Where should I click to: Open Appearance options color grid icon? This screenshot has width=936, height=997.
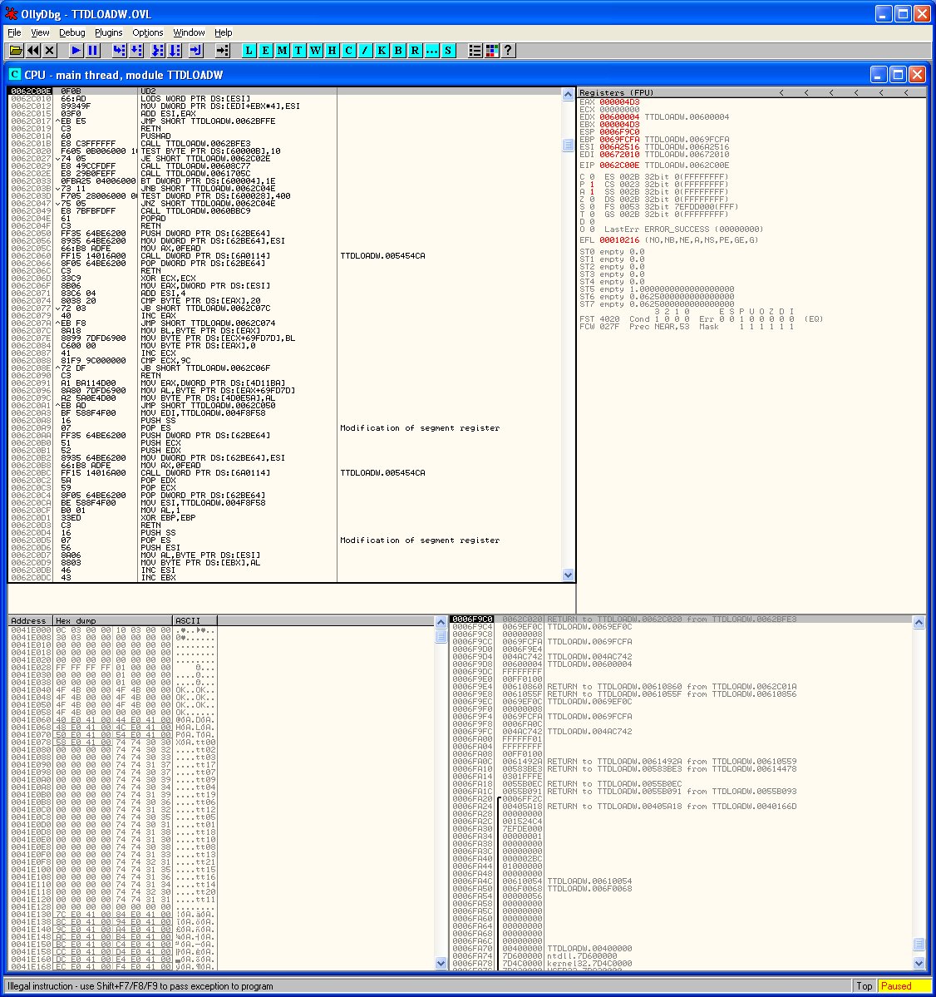(x=491, y=50)
